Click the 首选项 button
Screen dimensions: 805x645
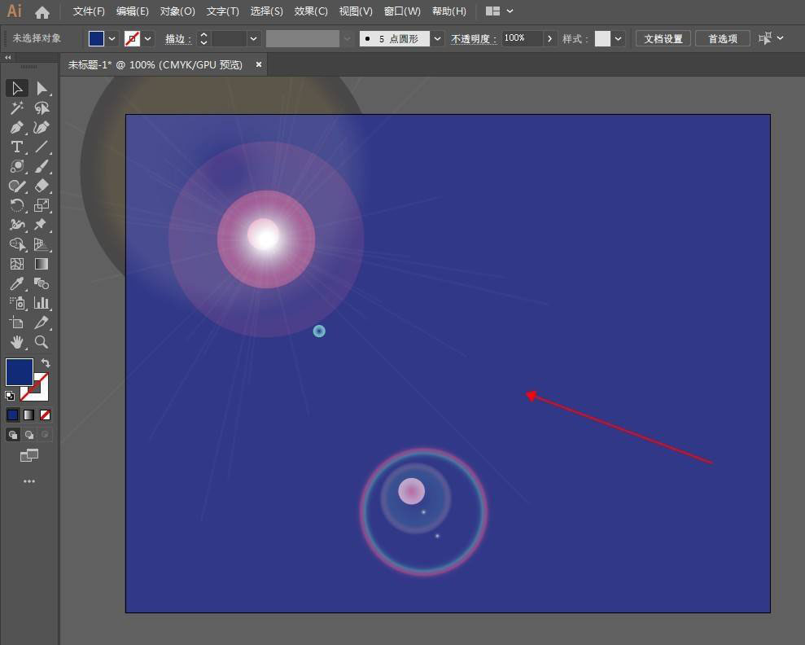[x=723, y=39]
